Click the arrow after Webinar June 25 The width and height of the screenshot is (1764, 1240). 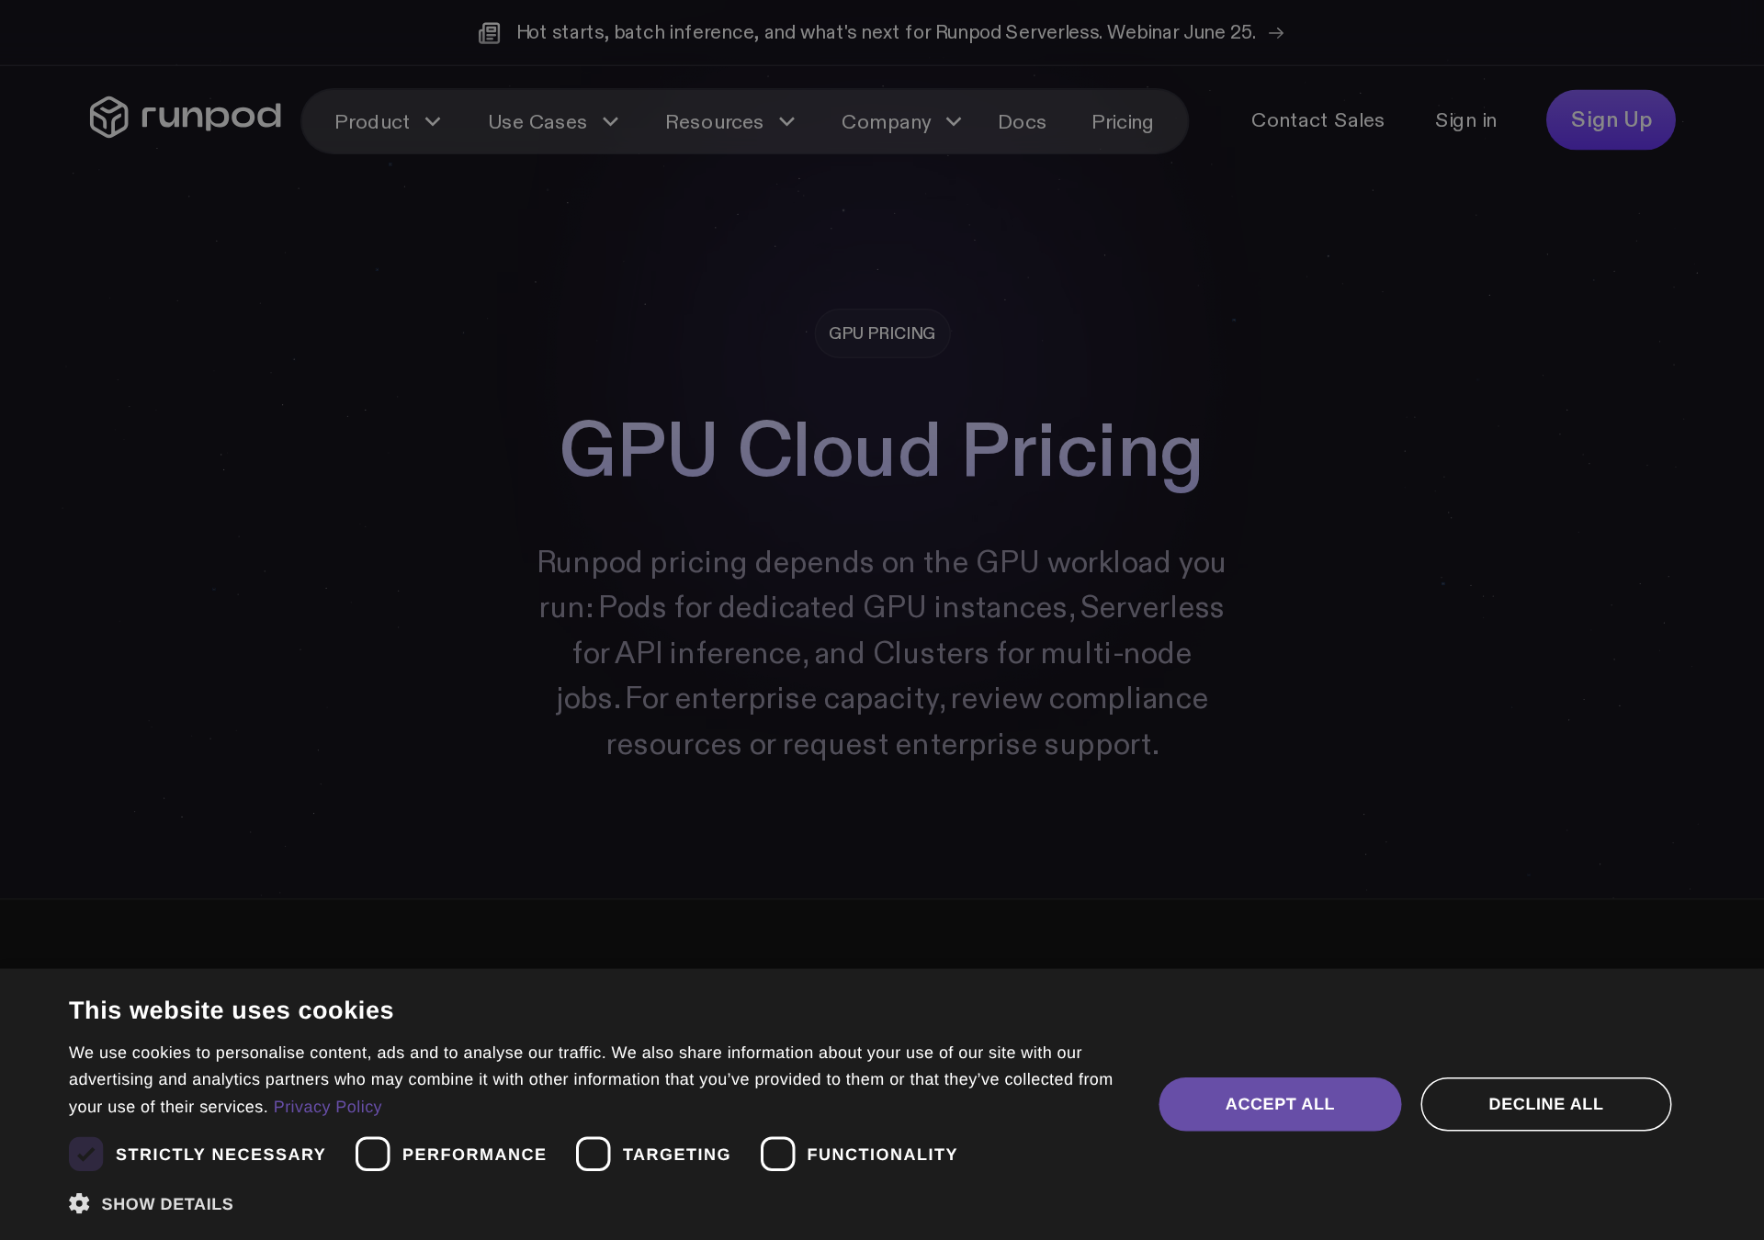coord(1276,33)
